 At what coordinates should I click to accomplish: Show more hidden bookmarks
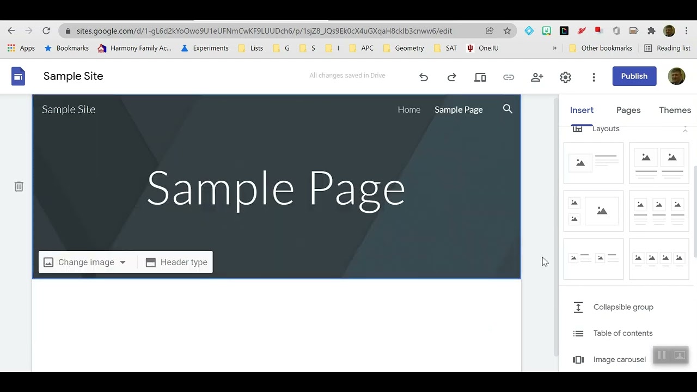[554, 48]
